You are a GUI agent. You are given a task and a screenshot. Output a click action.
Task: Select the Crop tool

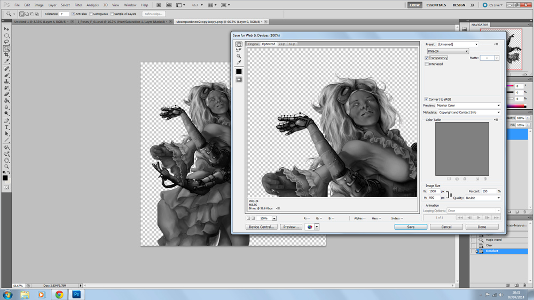(x=6, y=55)
